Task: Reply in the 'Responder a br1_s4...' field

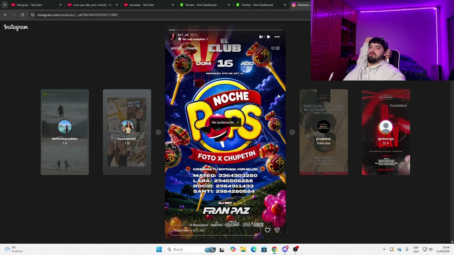Action: coord(215,230)
